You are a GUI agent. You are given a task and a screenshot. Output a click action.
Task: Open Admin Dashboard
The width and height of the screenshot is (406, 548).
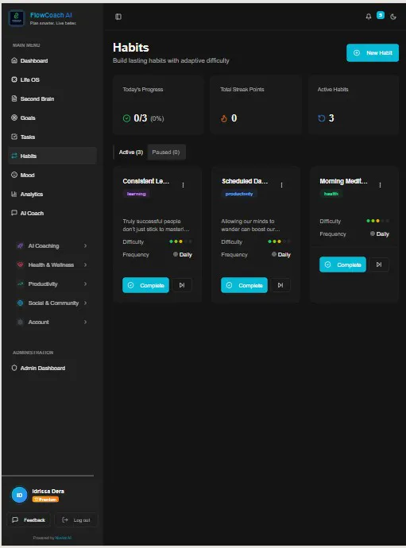[52, 368]
